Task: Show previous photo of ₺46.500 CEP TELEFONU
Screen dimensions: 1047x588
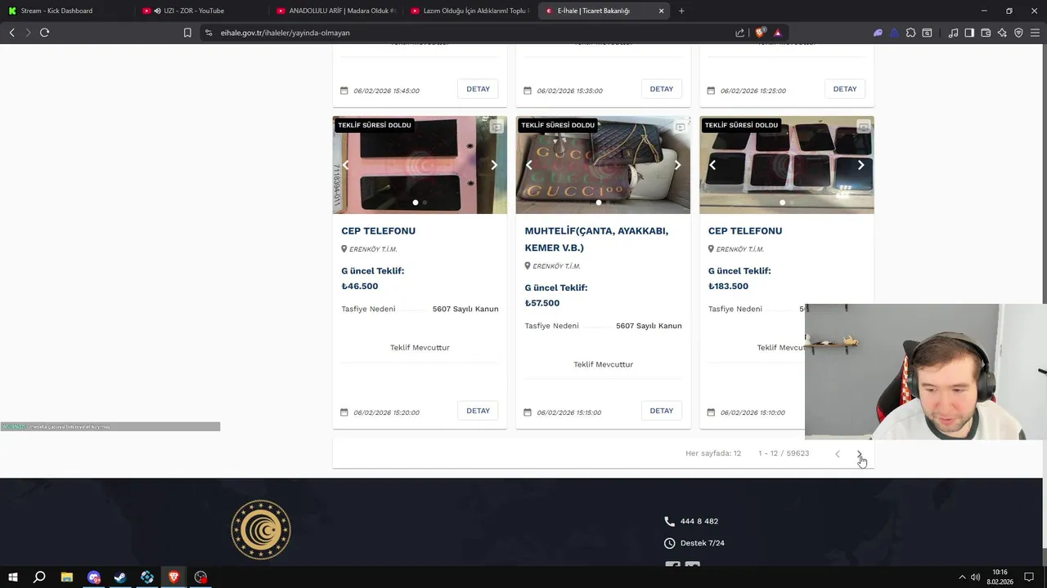Action: tap(346, 165)
